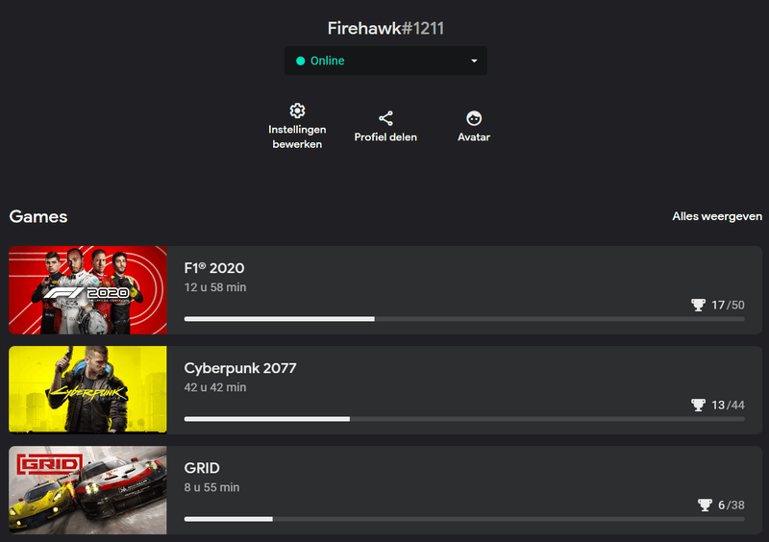Viewport: 769px width, 542px height.
Task: Open the Online status dropdown
Action: coord(386,61)
